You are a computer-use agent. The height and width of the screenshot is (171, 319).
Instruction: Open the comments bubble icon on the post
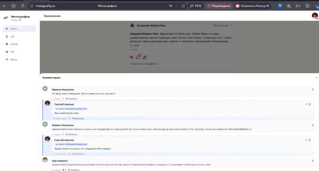[x=138, y=57]
